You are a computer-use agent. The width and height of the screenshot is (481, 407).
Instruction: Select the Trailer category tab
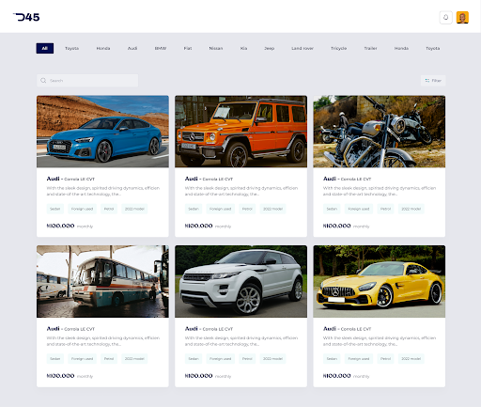(370, 48)
